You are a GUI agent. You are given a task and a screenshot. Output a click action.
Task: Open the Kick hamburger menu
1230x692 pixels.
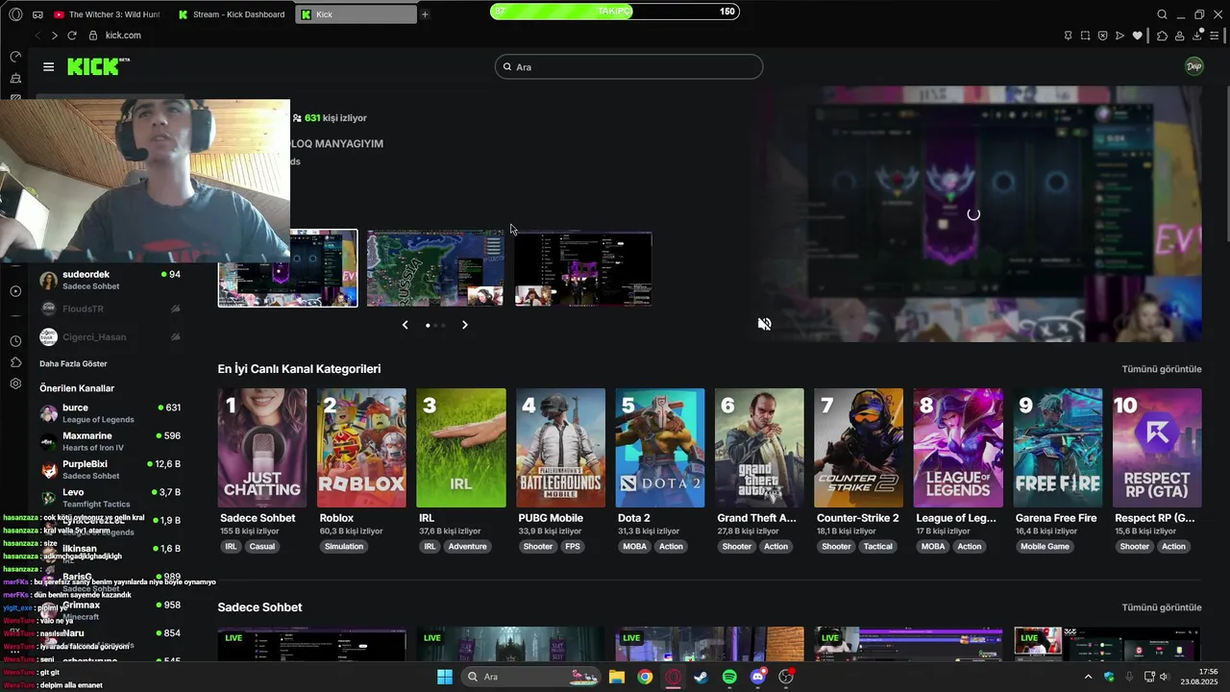[48, 66]
